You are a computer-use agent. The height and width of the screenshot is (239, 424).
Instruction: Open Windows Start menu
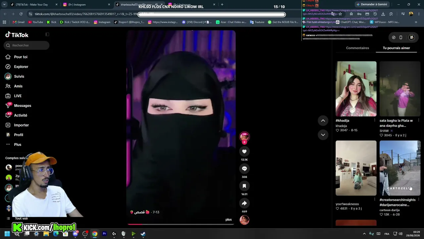point(7,234)
